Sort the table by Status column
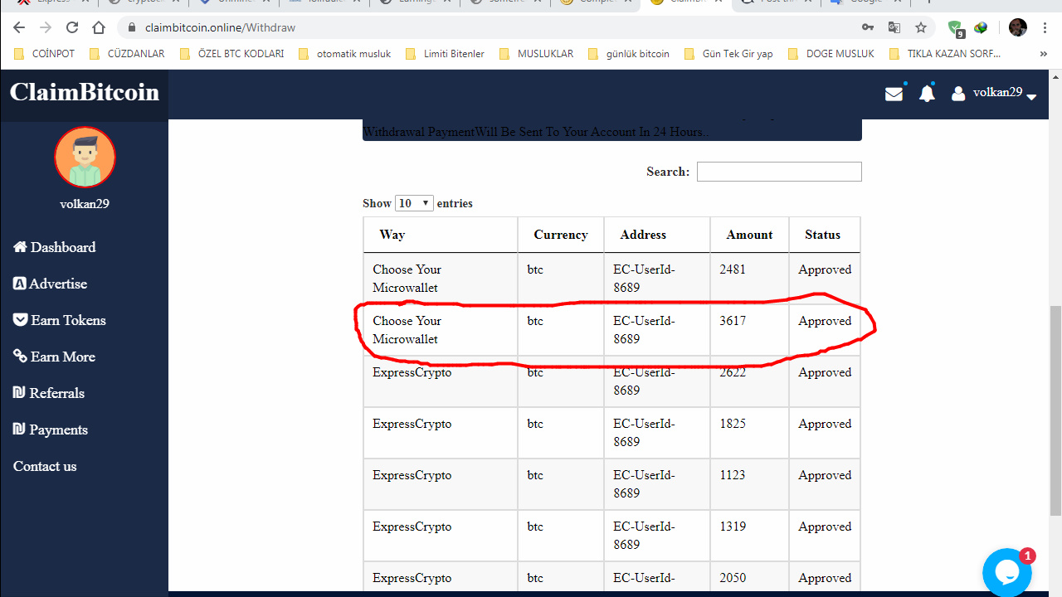The height and width of the screenshot is (597, 1062). 824,235
